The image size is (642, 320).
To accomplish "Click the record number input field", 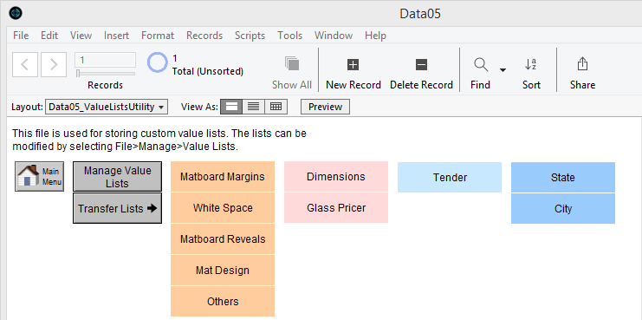I will click(x=105, y=60).
